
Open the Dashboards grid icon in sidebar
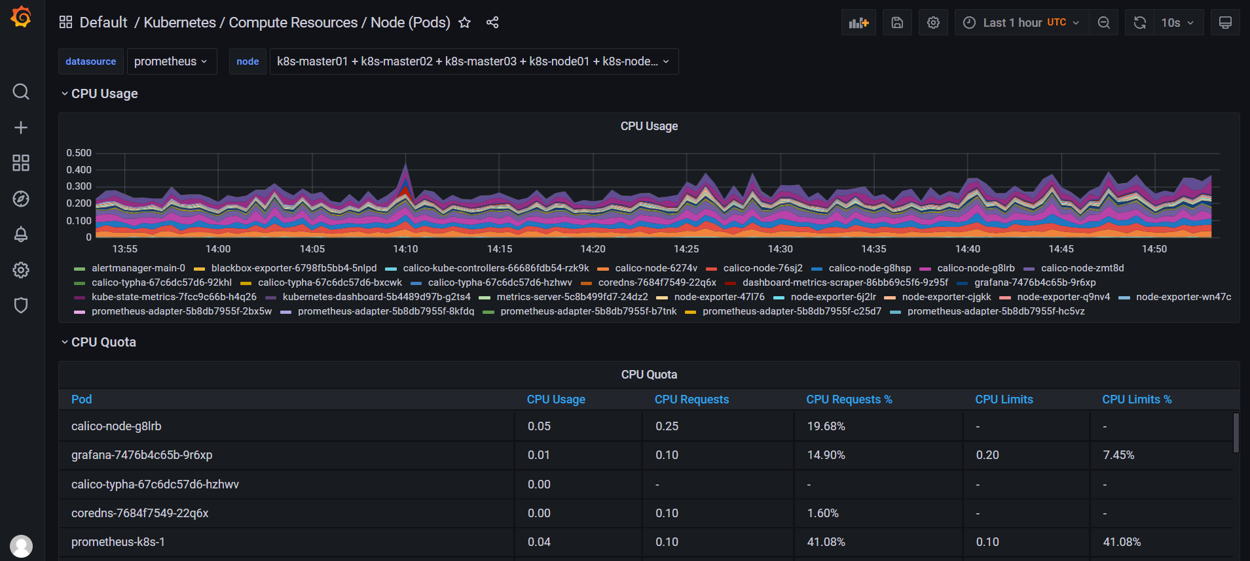21,163
